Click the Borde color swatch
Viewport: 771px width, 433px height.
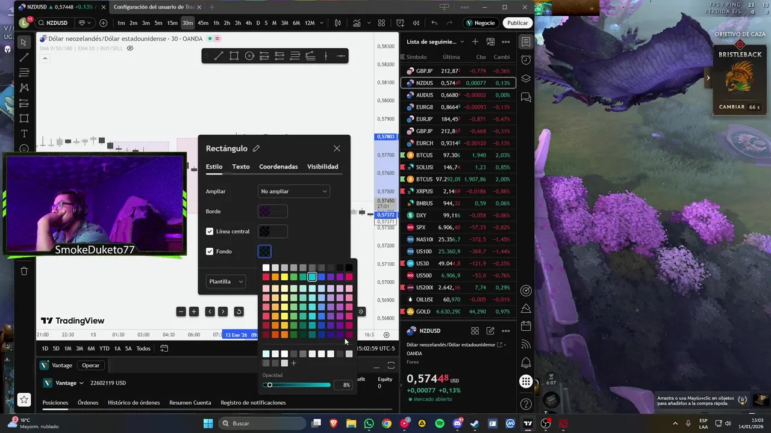(272, 211)
